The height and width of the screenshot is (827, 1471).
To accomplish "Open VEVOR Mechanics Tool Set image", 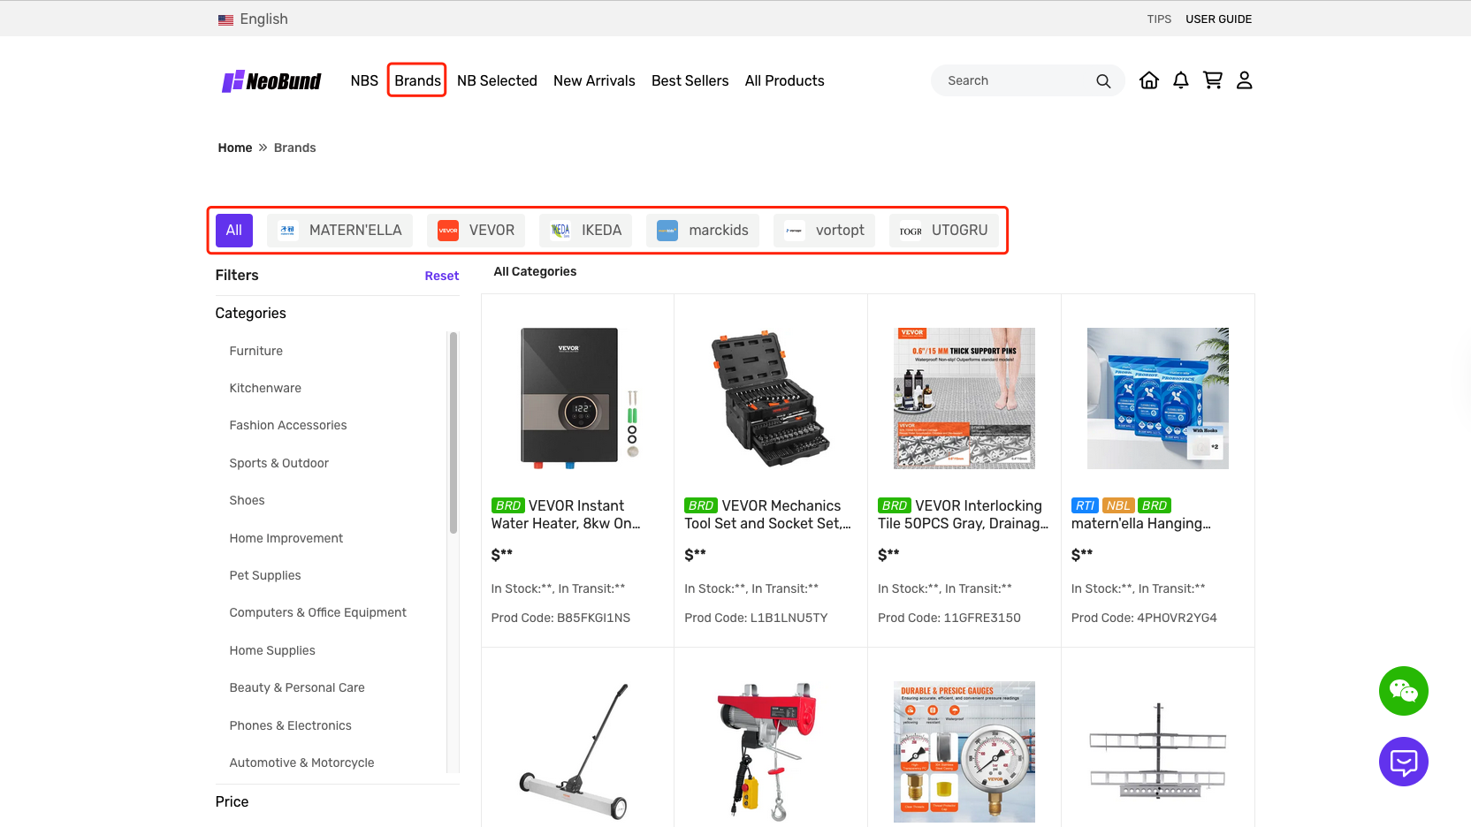I will click(x=771, y=398).
